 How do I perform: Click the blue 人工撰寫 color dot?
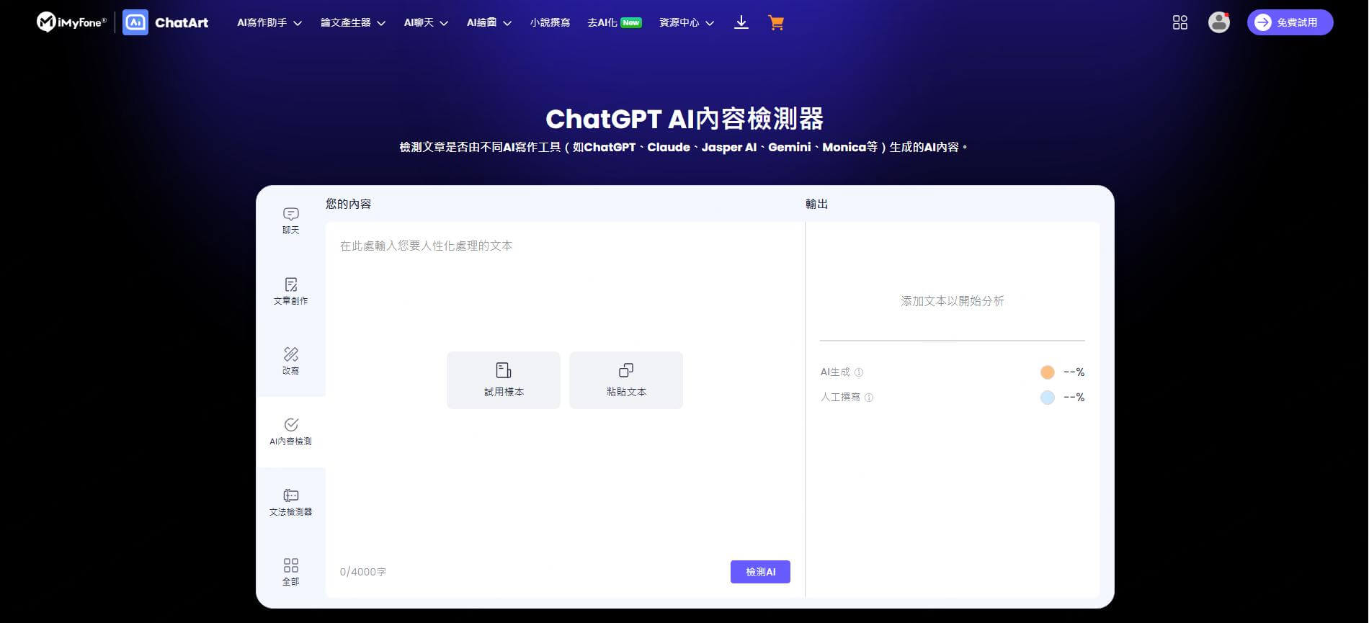[x=1048, y=398]
